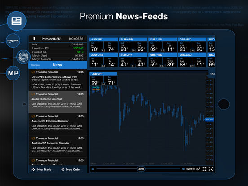Select the GBP/HKD rate tile header
The width and height of the screenshot is (248, 186).
click(163, 55)
